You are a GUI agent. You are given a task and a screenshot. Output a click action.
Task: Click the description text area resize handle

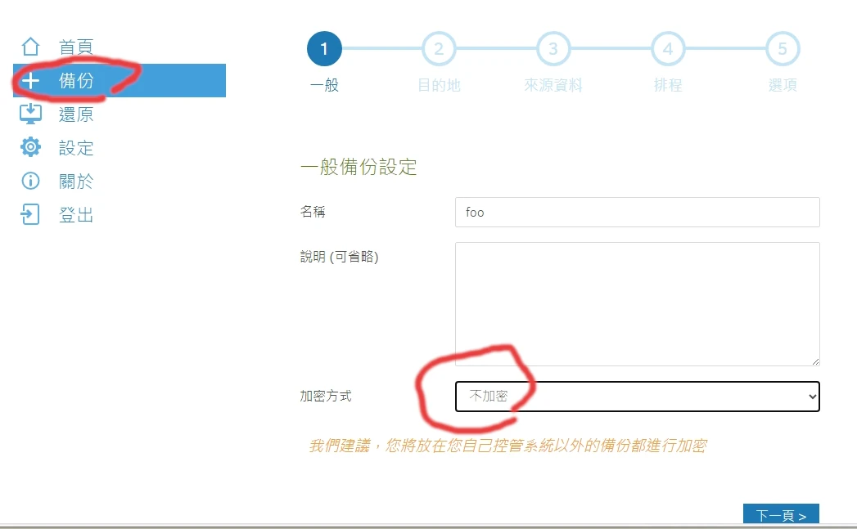pyautogui.click(x=814, y=361)
